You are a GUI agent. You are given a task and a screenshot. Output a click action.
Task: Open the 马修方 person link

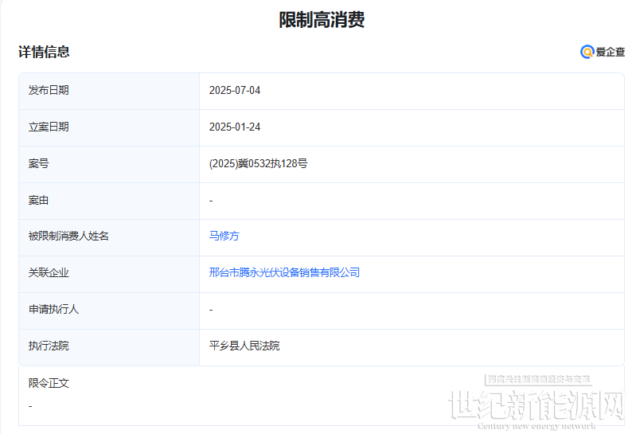(x=224, y=236)
